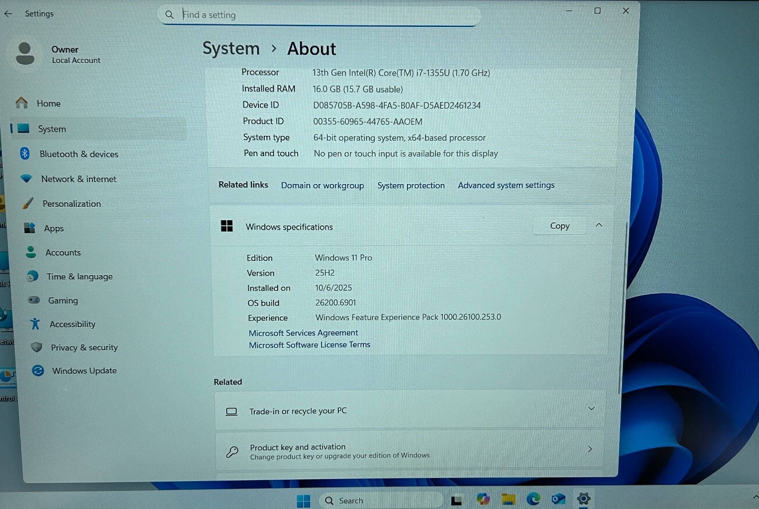
Task: Click the Apps icon in sidebar
Action: [x=30, y=228]
